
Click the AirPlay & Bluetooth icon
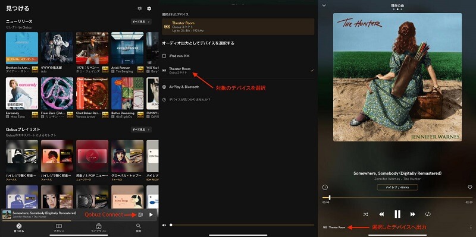point(164,87)
